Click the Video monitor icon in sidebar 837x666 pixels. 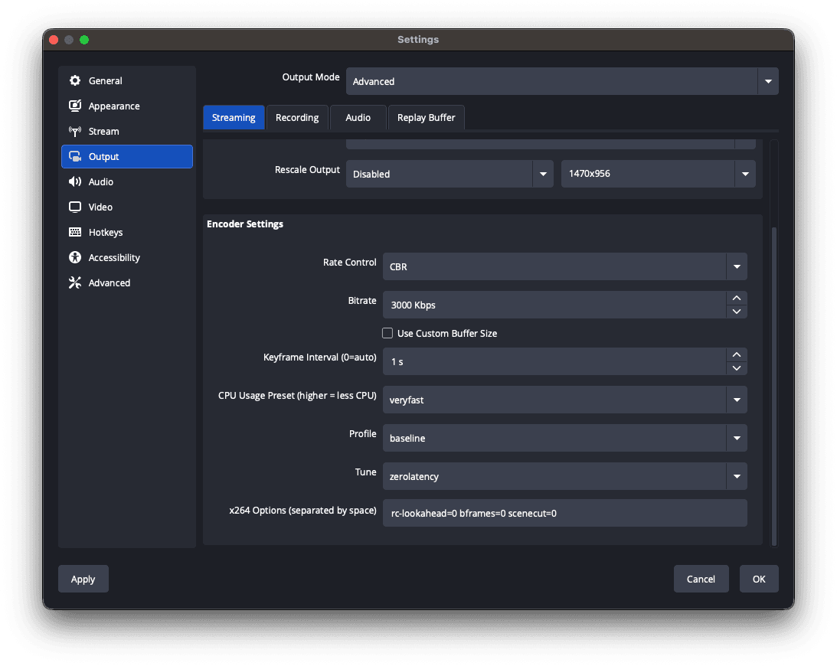pos(75,207)
